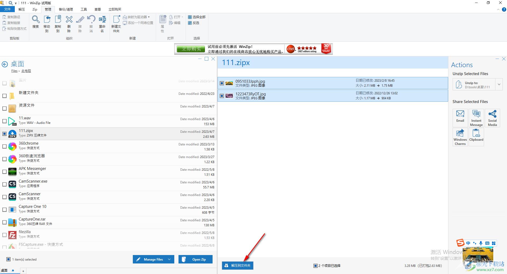Click the 解压到文件夹 button
507x274 pixels.
point(238,266)
